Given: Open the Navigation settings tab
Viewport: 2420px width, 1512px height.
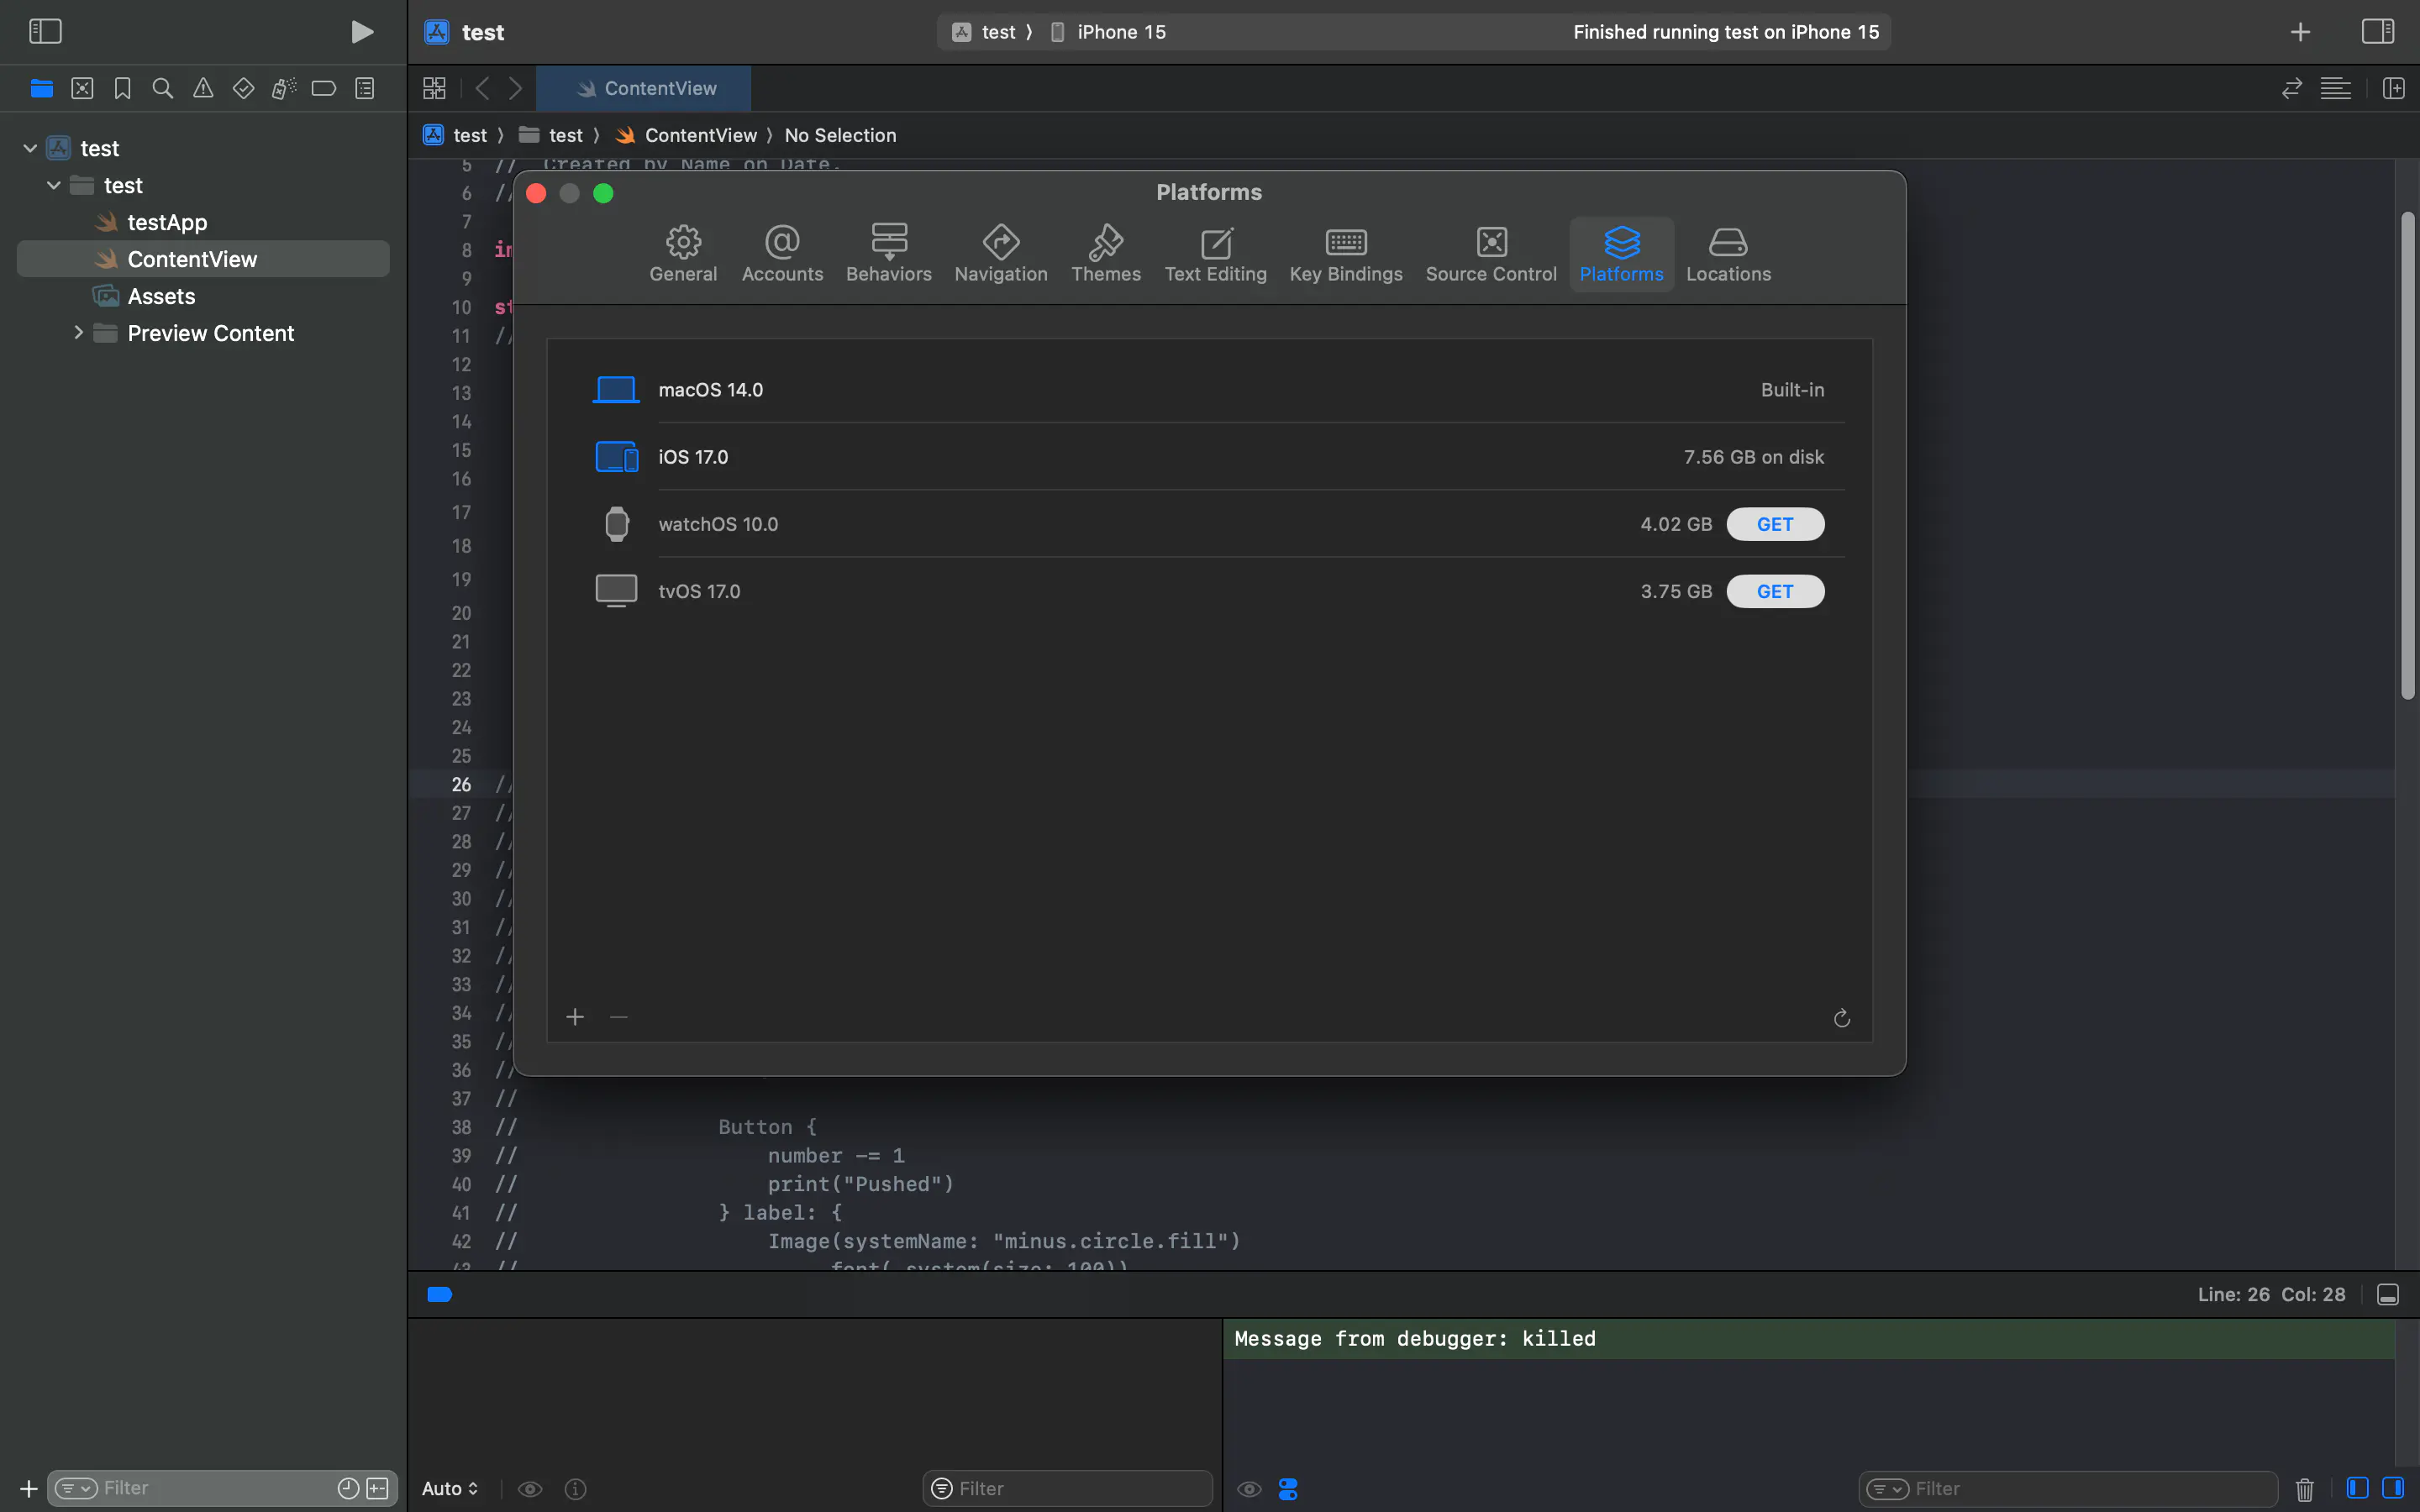Looking at the screenshot, I should click(1001, 254).
